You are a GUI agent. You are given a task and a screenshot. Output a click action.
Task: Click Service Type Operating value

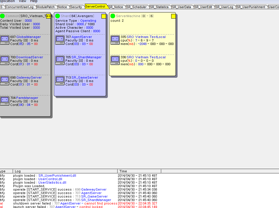pos(88,21)
